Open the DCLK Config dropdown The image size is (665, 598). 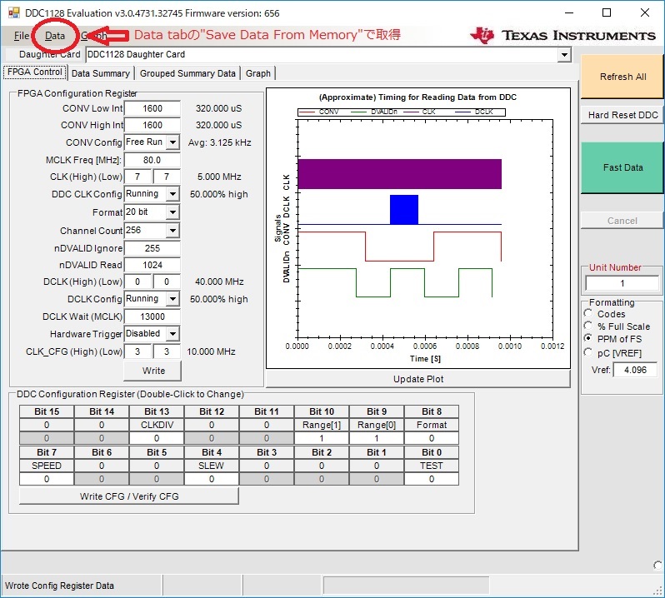[x=172, y=299]
